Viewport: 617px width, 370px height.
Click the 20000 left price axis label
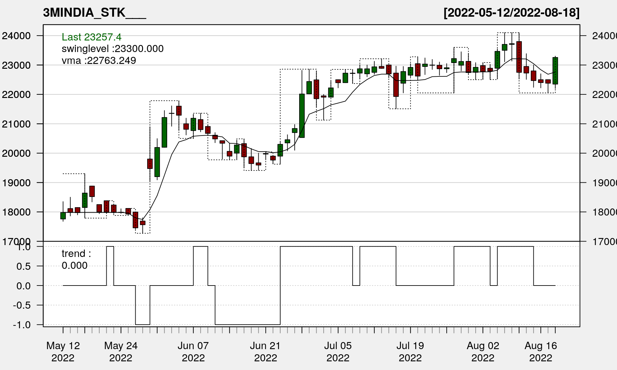coord(16,153)
